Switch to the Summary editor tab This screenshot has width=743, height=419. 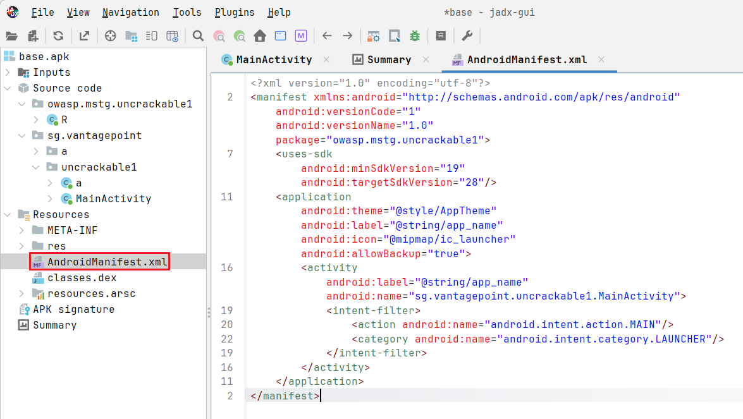coord(389,59)
